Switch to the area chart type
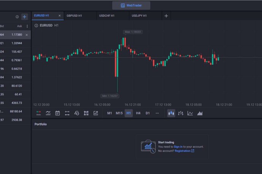 point(200,113)
